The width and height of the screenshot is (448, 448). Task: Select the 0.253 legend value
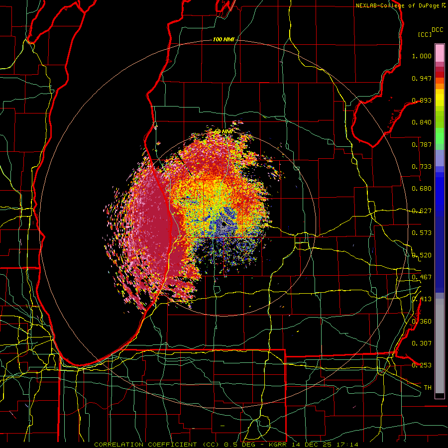(x=422, y=365)
